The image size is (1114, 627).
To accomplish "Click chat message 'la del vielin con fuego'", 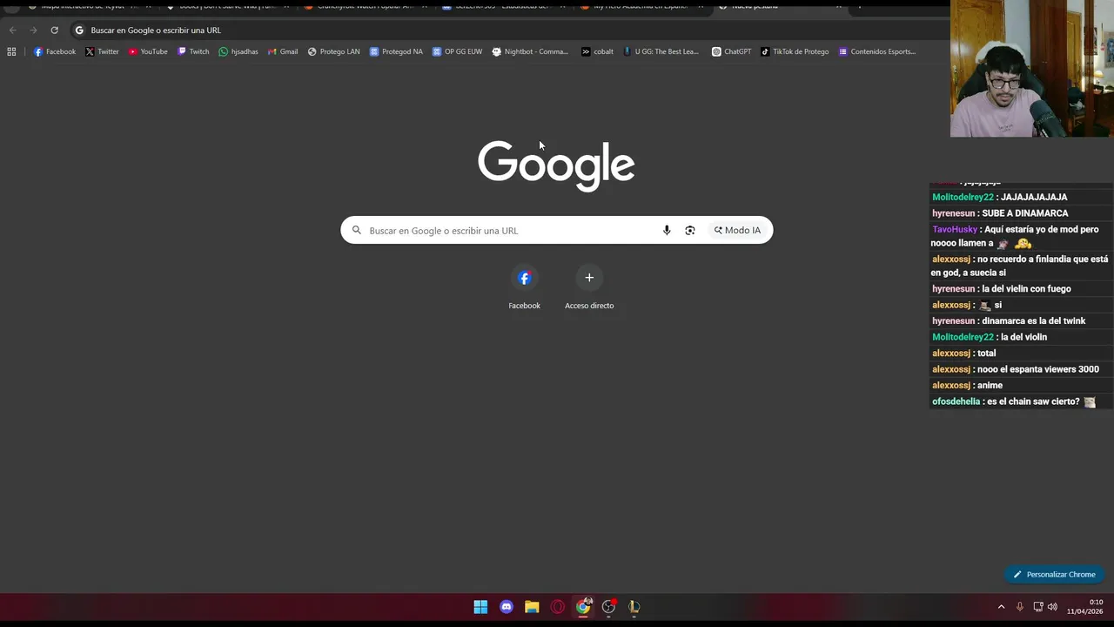I will coord(1026,289).
